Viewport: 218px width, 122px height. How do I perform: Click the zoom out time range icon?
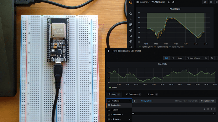(206, 58)
